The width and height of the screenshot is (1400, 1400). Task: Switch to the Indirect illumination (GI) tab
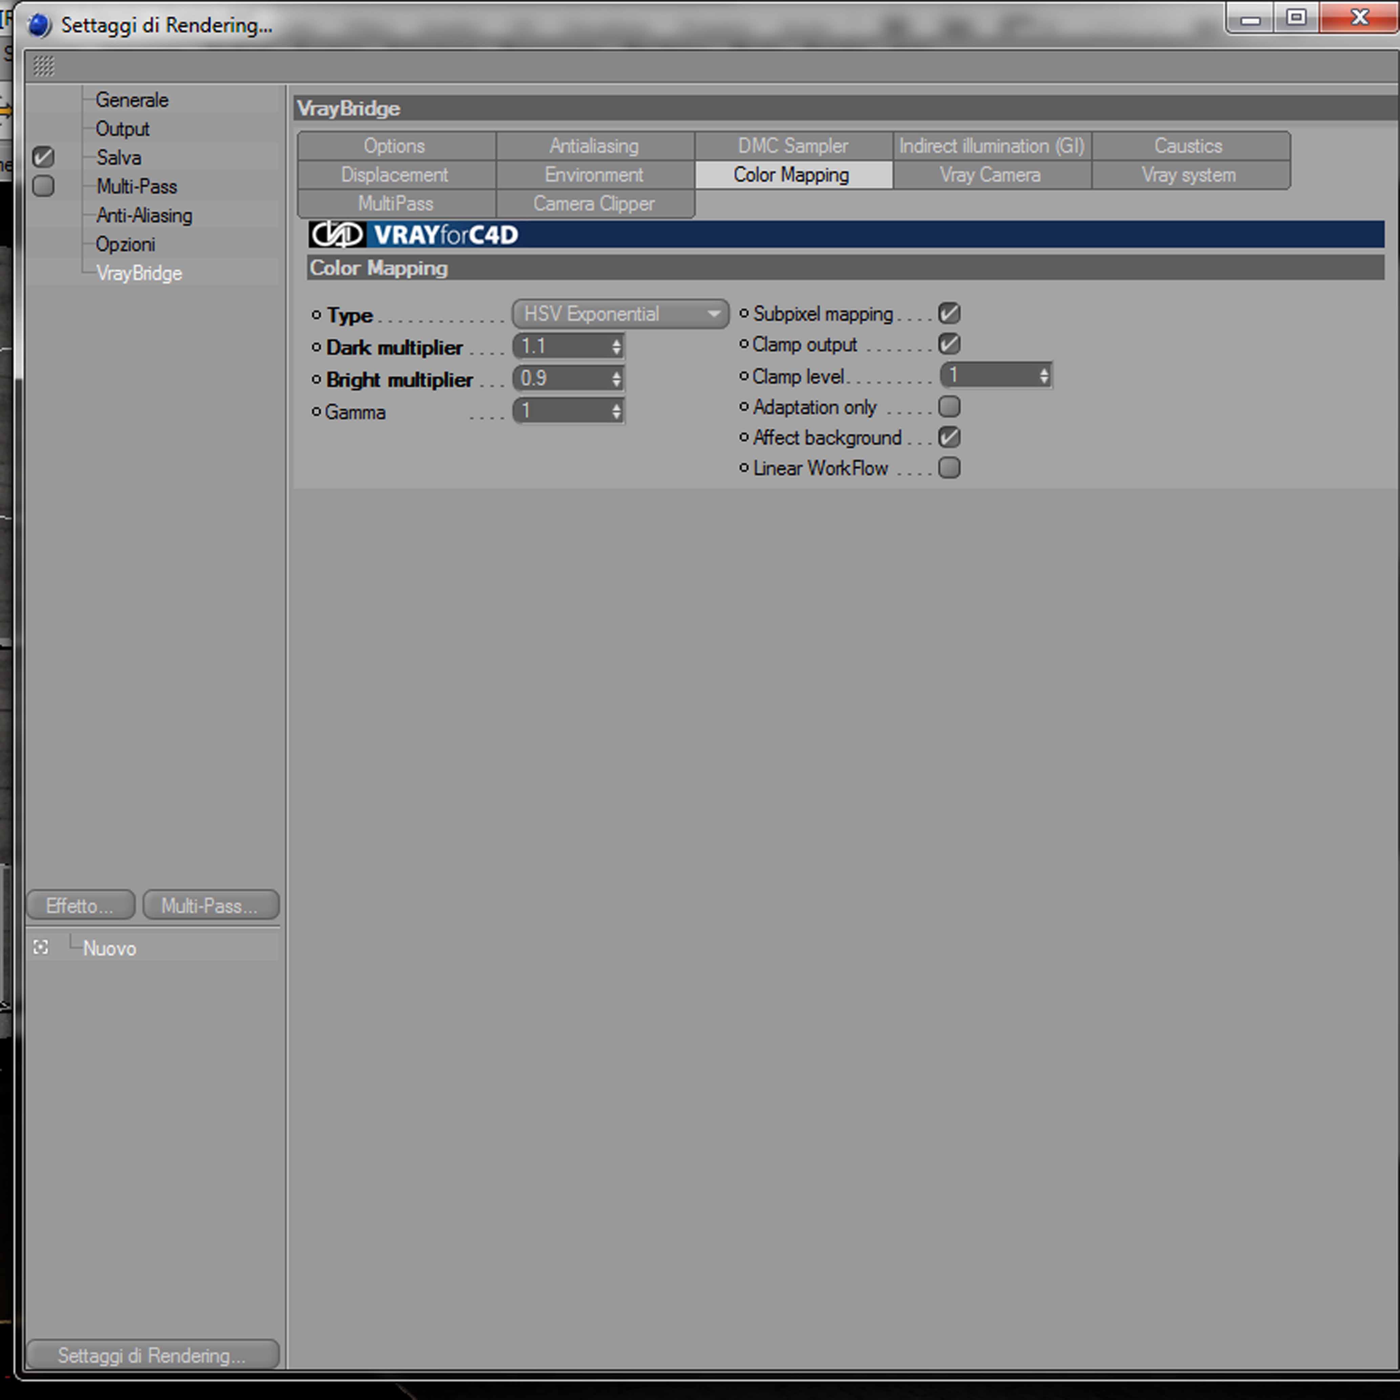click(x=991, y=146)
